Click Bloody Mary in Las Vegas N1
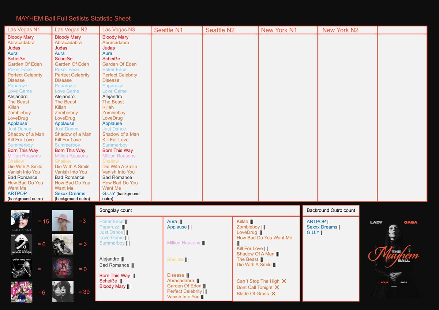Viewport: 439px width, 310px height. pyautogui.click(x=20, y=37)
